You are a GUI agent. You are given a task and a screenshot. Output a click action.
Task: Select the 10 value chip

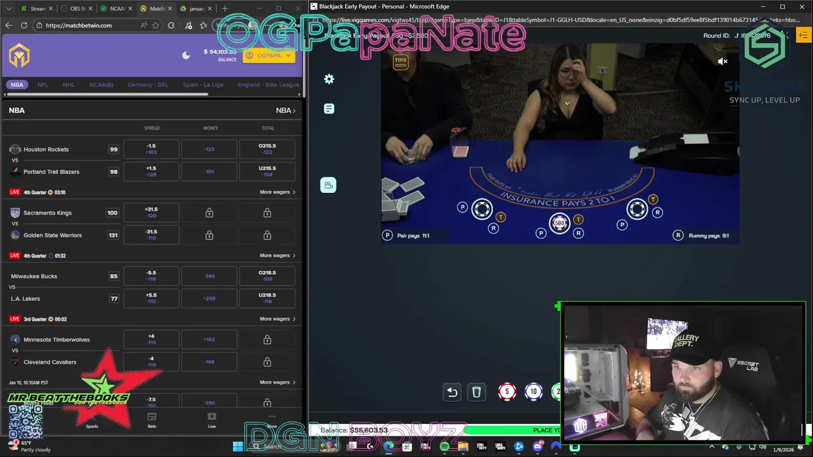pyautogui.click(x=534, y=392)
